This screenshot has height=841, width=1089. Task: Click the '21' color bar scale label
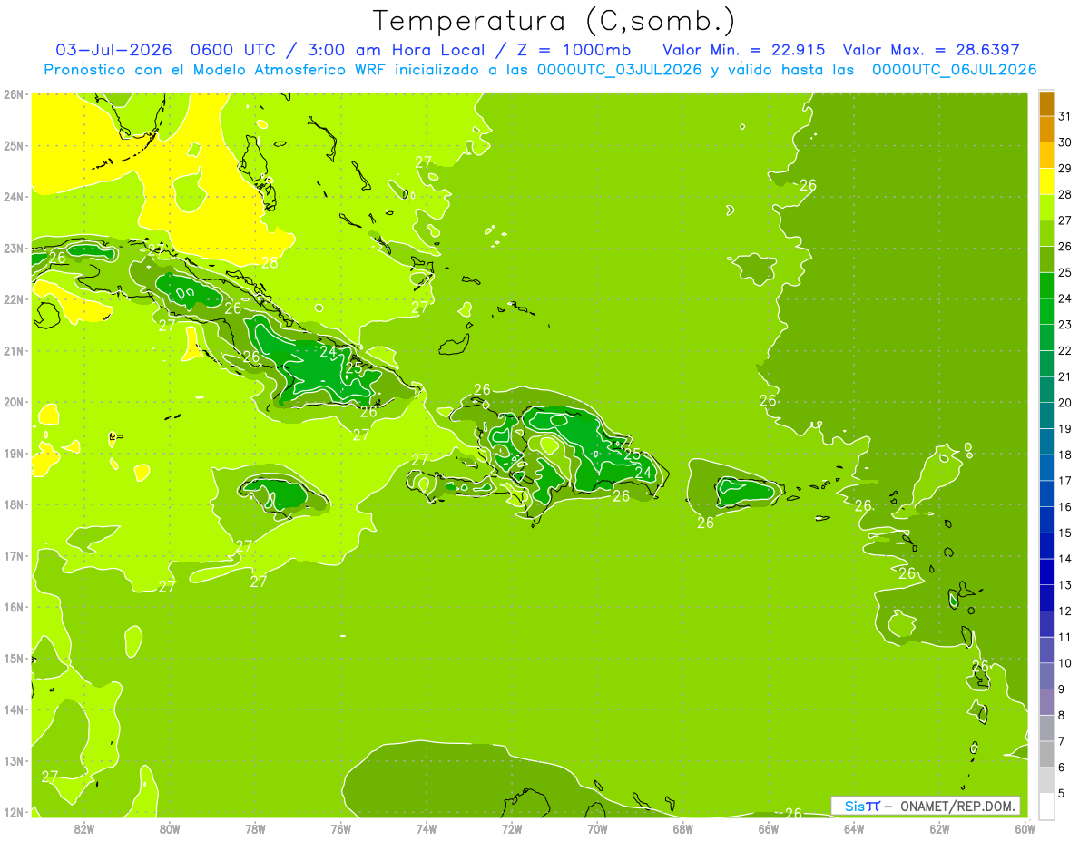[1064, 376]
